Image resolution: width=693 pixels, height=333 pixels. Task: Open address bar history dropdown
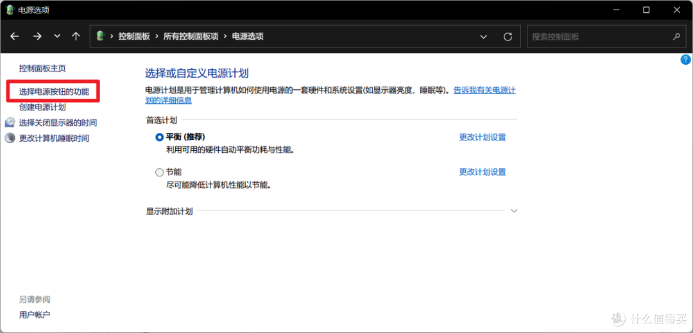tap(484, 37)
